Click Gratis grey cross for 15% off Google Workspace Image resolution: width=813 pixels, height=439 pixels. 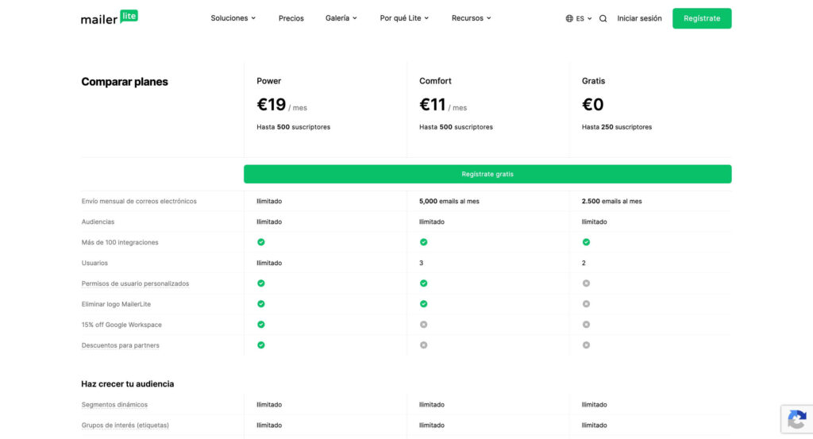[x=586, y=325]
